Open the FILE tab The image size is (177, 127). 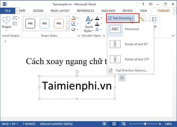[8, 11]
